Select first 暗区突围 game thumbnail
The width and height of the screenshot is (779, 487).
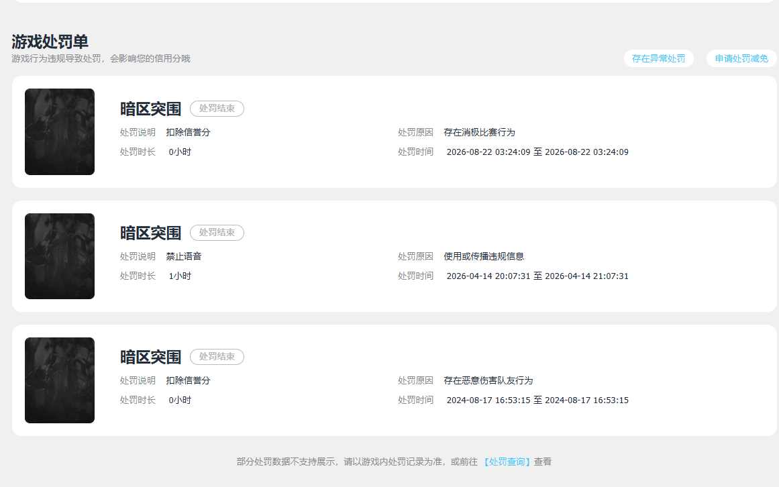(x=60, y=131)
